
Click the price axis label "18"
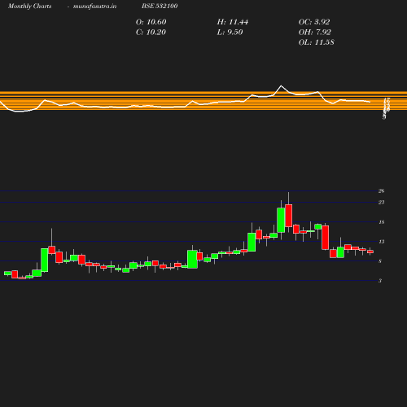coord(381,222)
